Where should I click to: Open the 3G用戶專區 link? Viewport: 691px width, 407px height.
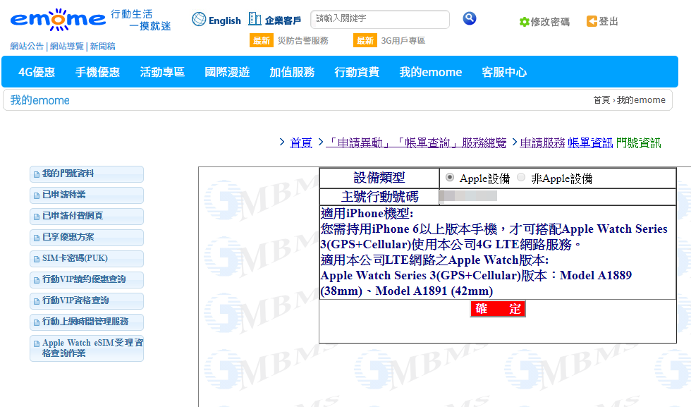pos(403,41)
